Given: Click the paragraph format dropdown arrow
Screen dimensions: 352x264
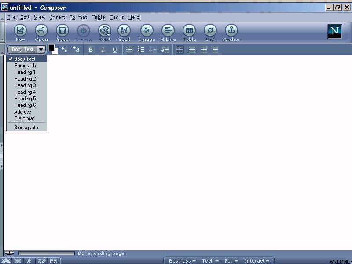Looking at the screenshot, I should pyautogui.click(x=41, y=49).
